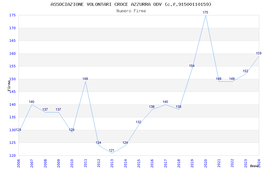Select the 175 peak data label
The width and height of the screenshot is (262, 169).
click(205, 12)
